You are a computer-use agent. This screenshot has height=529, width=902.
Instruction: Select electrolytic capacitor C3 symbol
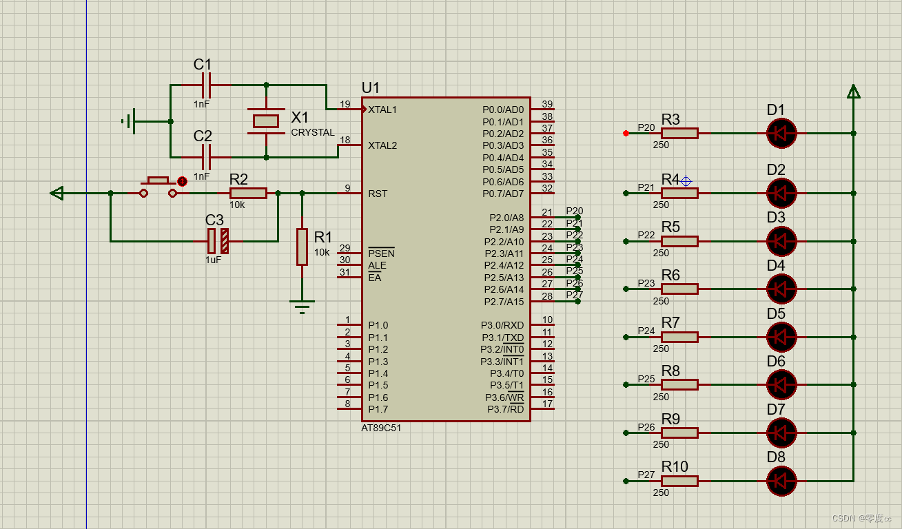click(218, 241)
